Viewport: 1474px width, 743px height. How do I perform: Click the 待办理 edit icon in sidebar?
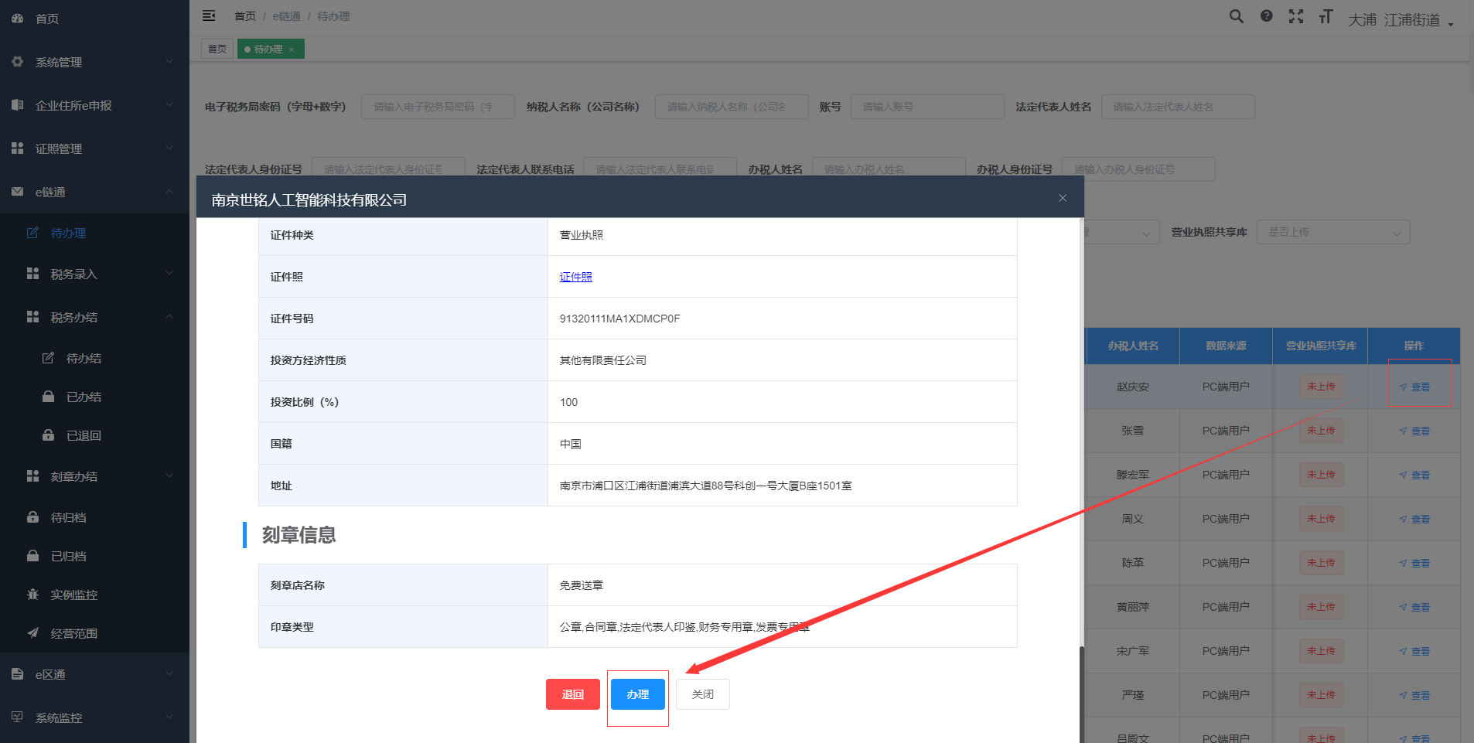click(x=32, y=232)
